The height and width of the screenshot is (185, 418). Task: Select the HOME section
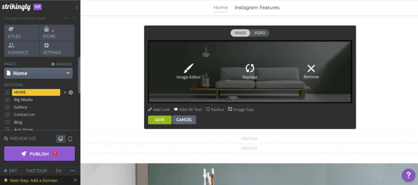pyautogui.click(x=36, y=92)
